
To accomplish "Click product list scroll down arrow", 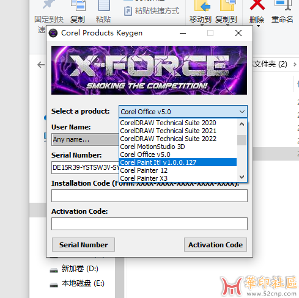I will tap(242, 176).
